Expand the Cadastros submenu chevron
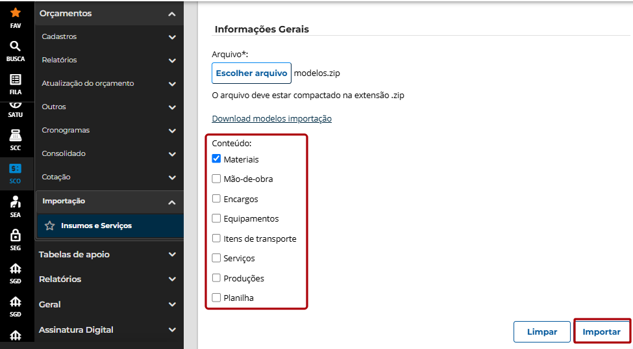The width and height of the screenshot is (633, 349). pyautogui.click(x=172, y=37)
